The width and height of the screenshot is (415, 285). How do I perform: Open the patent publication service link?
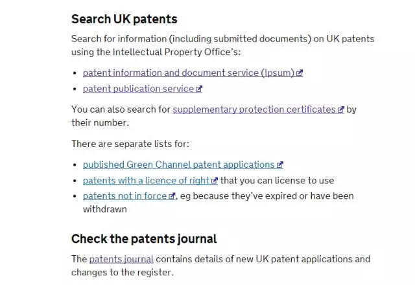(x=138, y=88)
